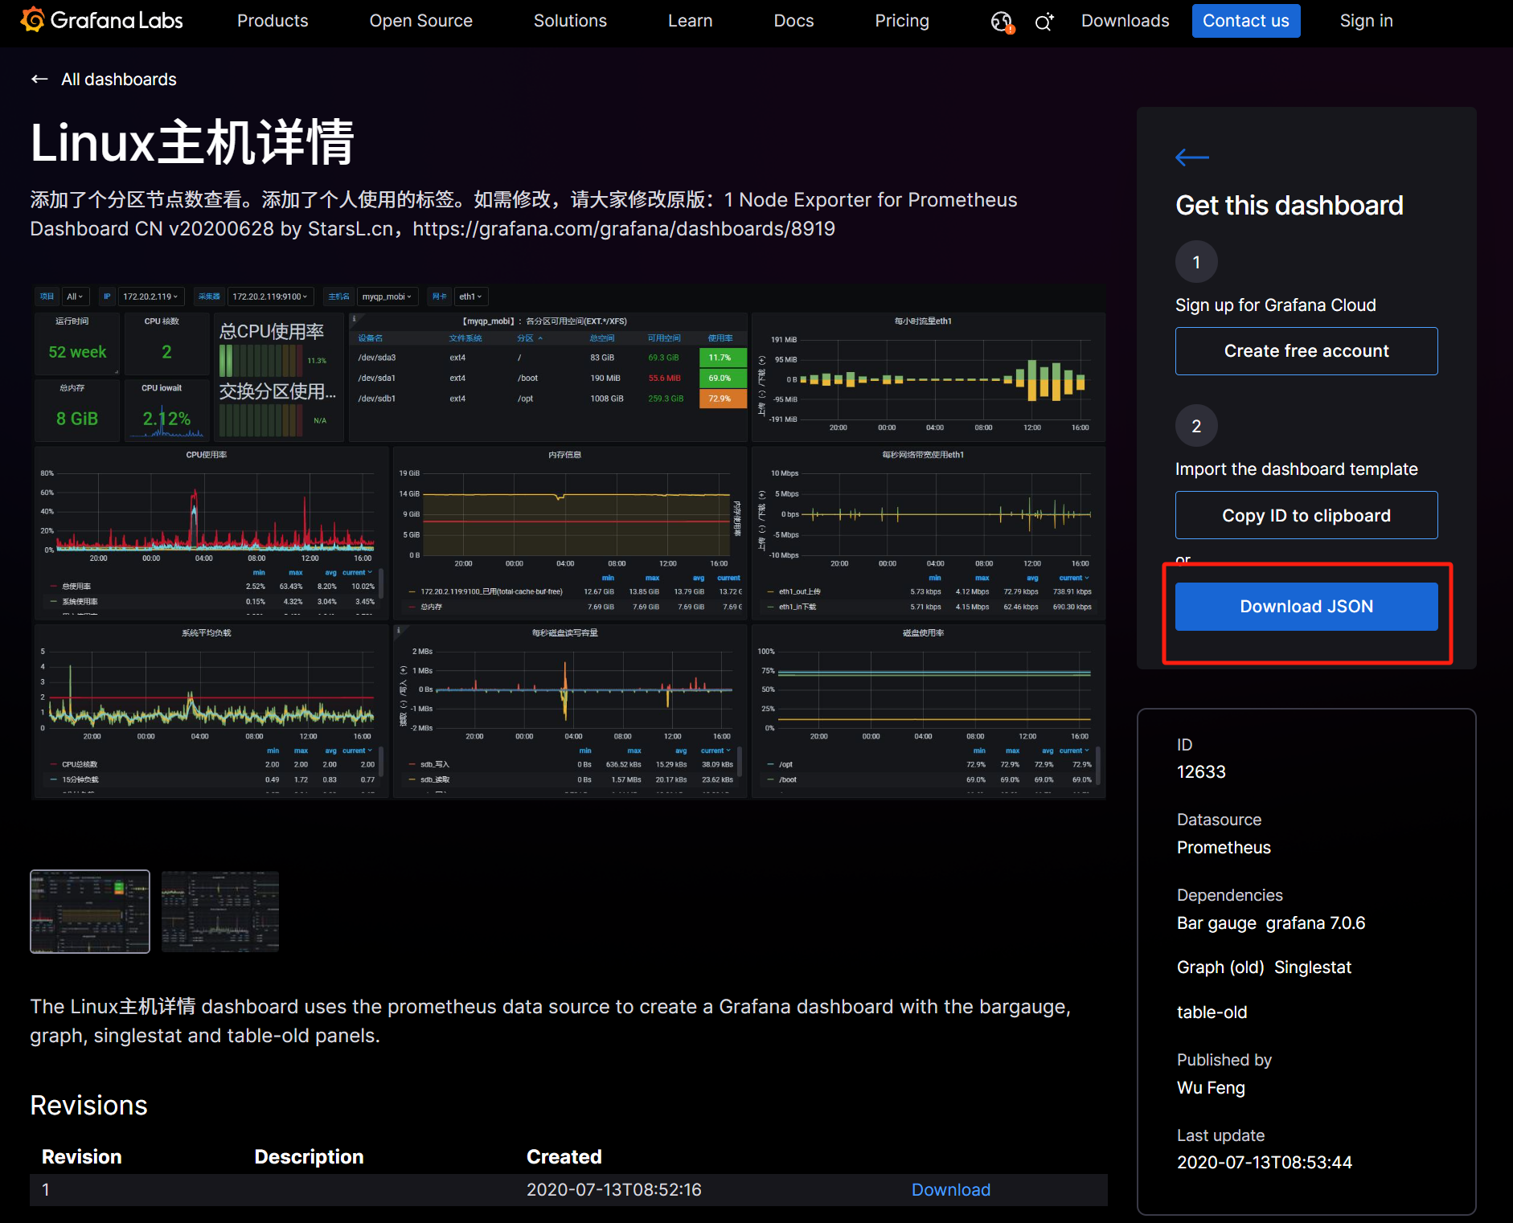This screenshot has height=1223, width=1513.
Task: Click the step 2 circle badge
Action: point(1195,426)
